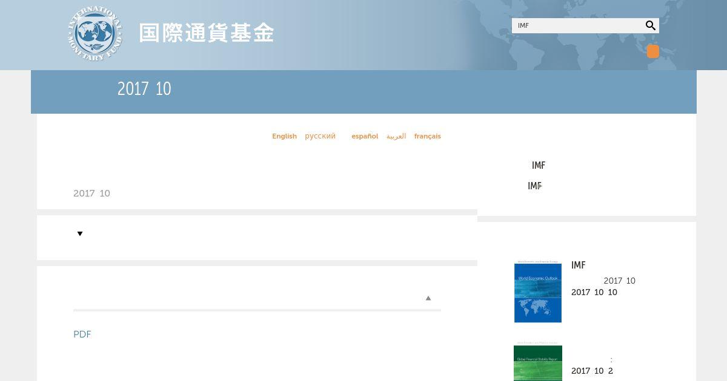This screenshot has width=727, height=381.
Task: Open the second IMF sidebar link
Action: 534,186
